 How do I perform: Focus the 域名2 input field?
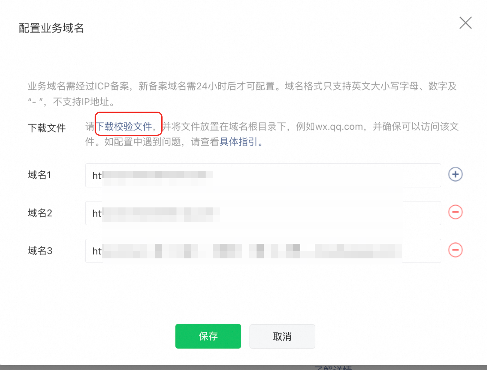pos(263,213)
